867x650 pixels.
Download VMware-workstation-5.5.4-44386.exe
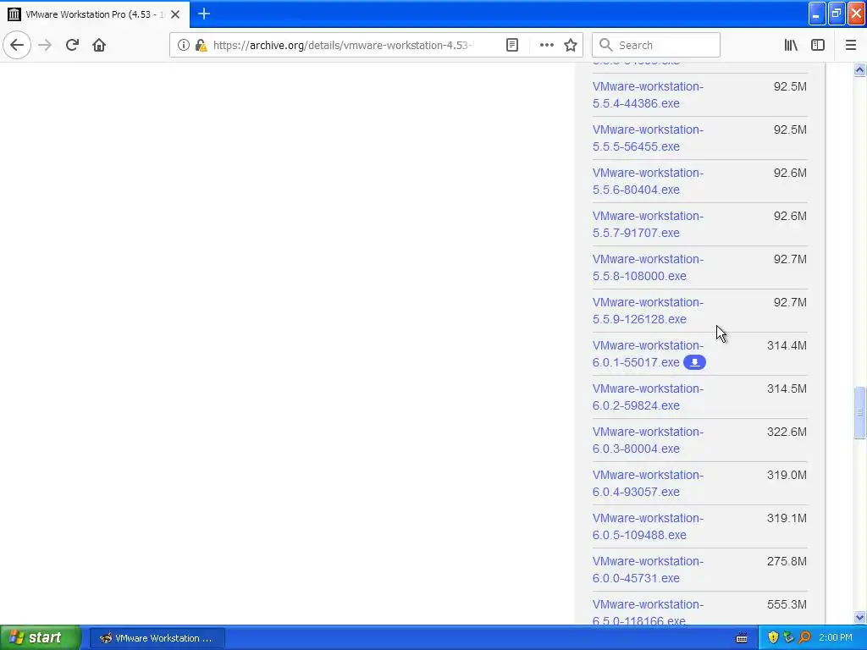pyautogui.click(x=648, y=95)
